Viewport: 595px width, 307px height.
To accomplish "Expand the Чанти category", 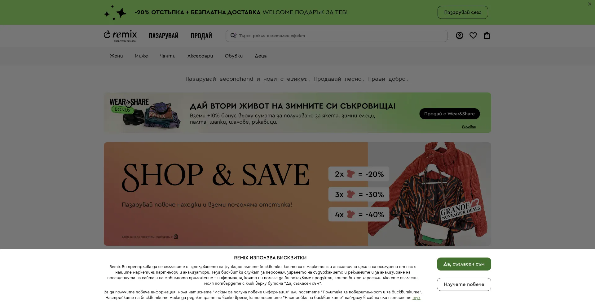I will 167,56.
